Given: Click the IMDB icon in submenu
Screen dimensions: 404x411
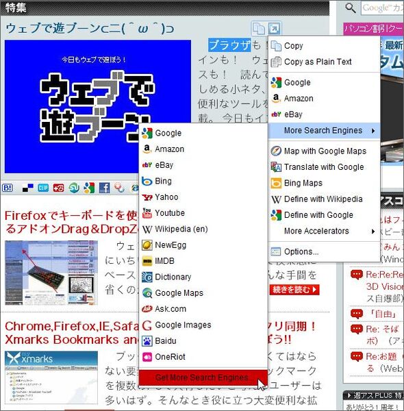Looking at the screenshot, I should pos(147,261).
